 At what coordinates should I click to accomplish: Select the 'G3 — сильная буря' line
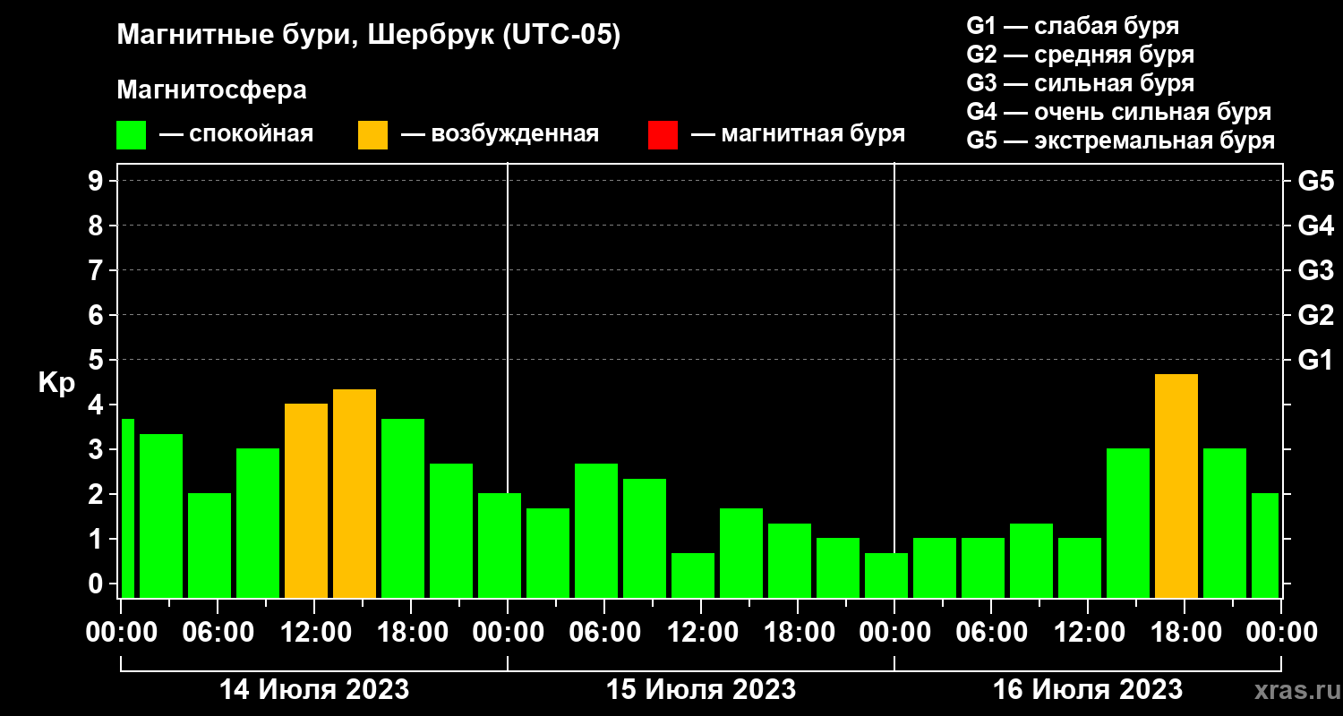pyautogui.click(x=1081, y=83)
